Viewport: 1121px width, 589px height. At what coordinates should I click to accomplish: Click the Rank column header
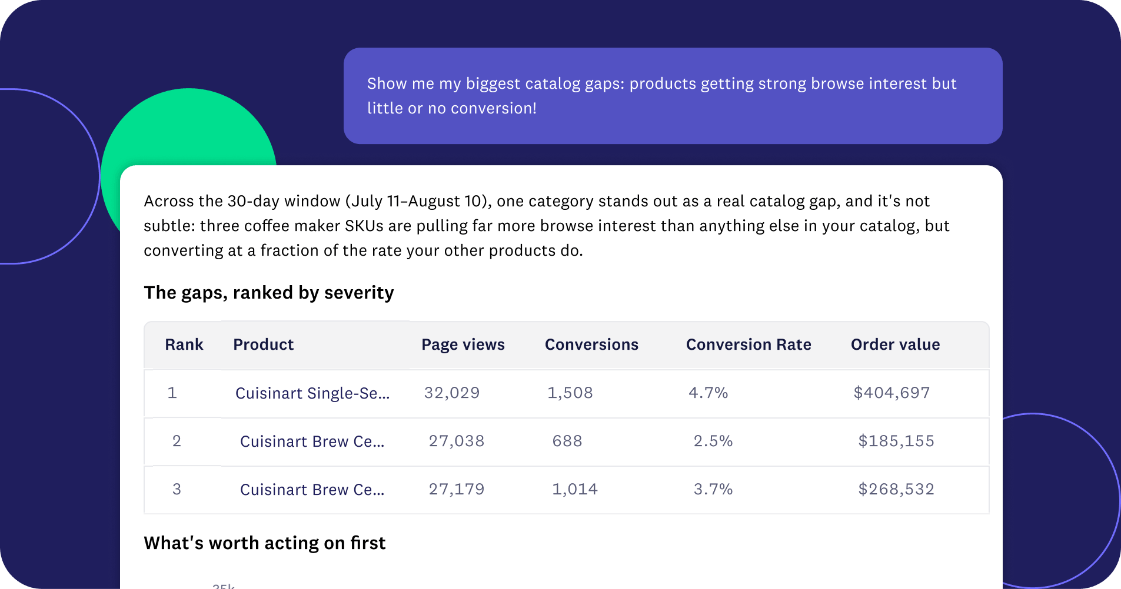point(184,344)
